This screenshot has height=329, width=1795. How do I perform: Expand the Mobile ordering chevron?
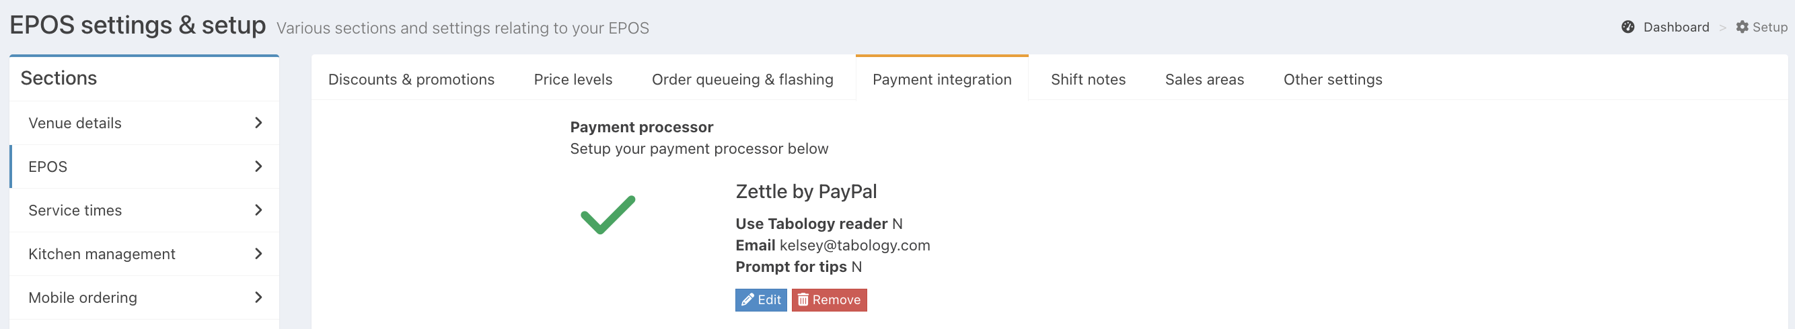[x=258, y=297]
